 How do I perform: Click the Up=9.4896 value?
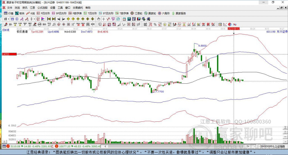(x=53, y=32)
